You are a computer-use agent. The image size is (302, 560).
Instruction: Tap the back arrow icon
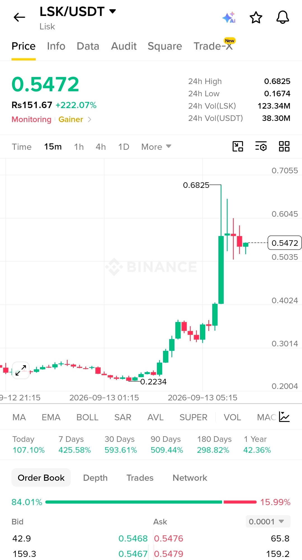click(19, 17)
